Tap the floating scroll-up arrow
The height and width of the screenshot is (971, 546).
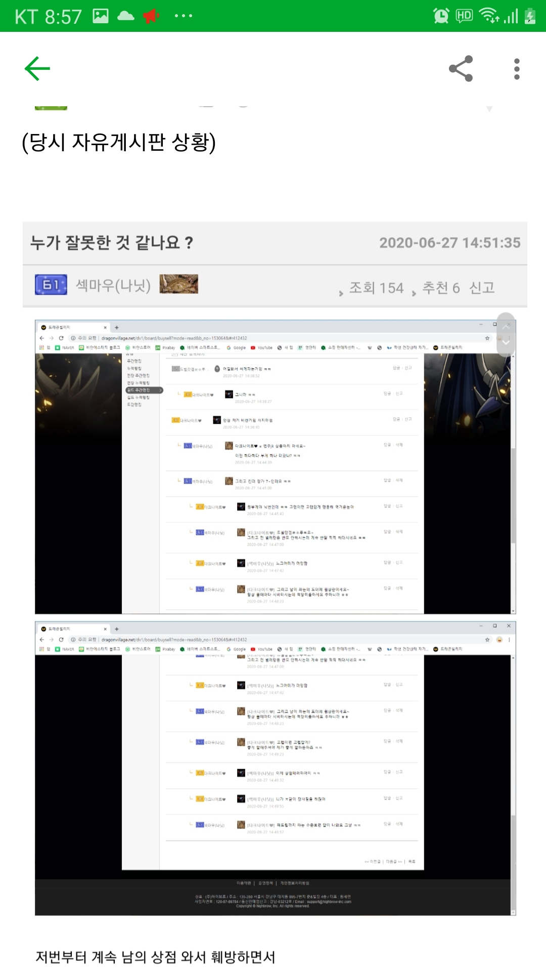click(506, 326)
